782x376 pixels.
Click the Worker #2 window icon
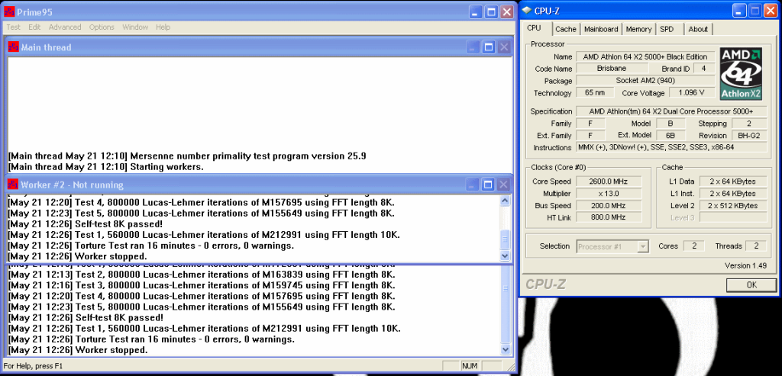pos(12,185)
